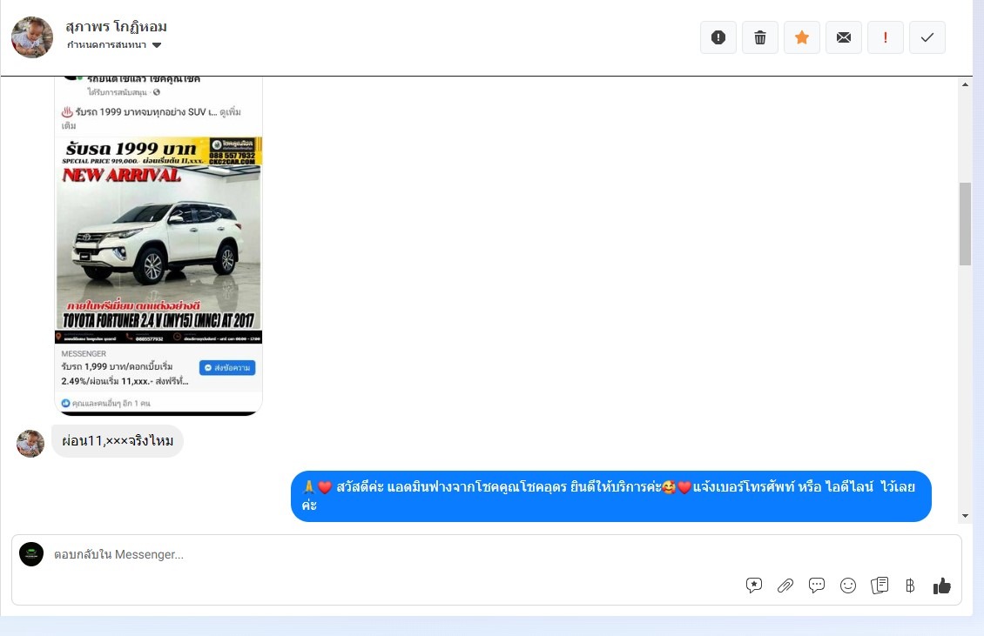984x636 pixels.
Task: Click the Baht payment request icon
Action: coord(910,586)
